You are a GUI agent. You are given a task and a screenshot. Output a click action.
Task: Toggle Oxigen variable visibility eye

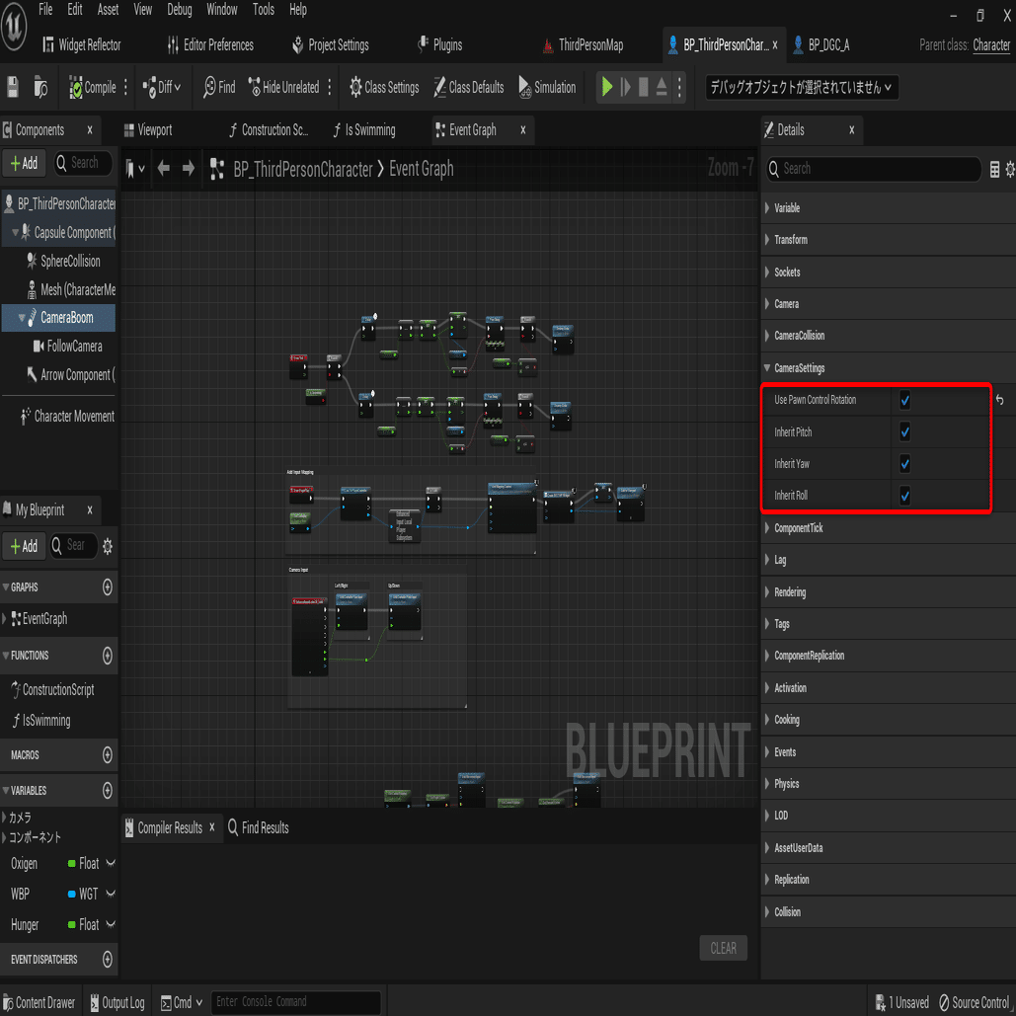click(111, 864)
